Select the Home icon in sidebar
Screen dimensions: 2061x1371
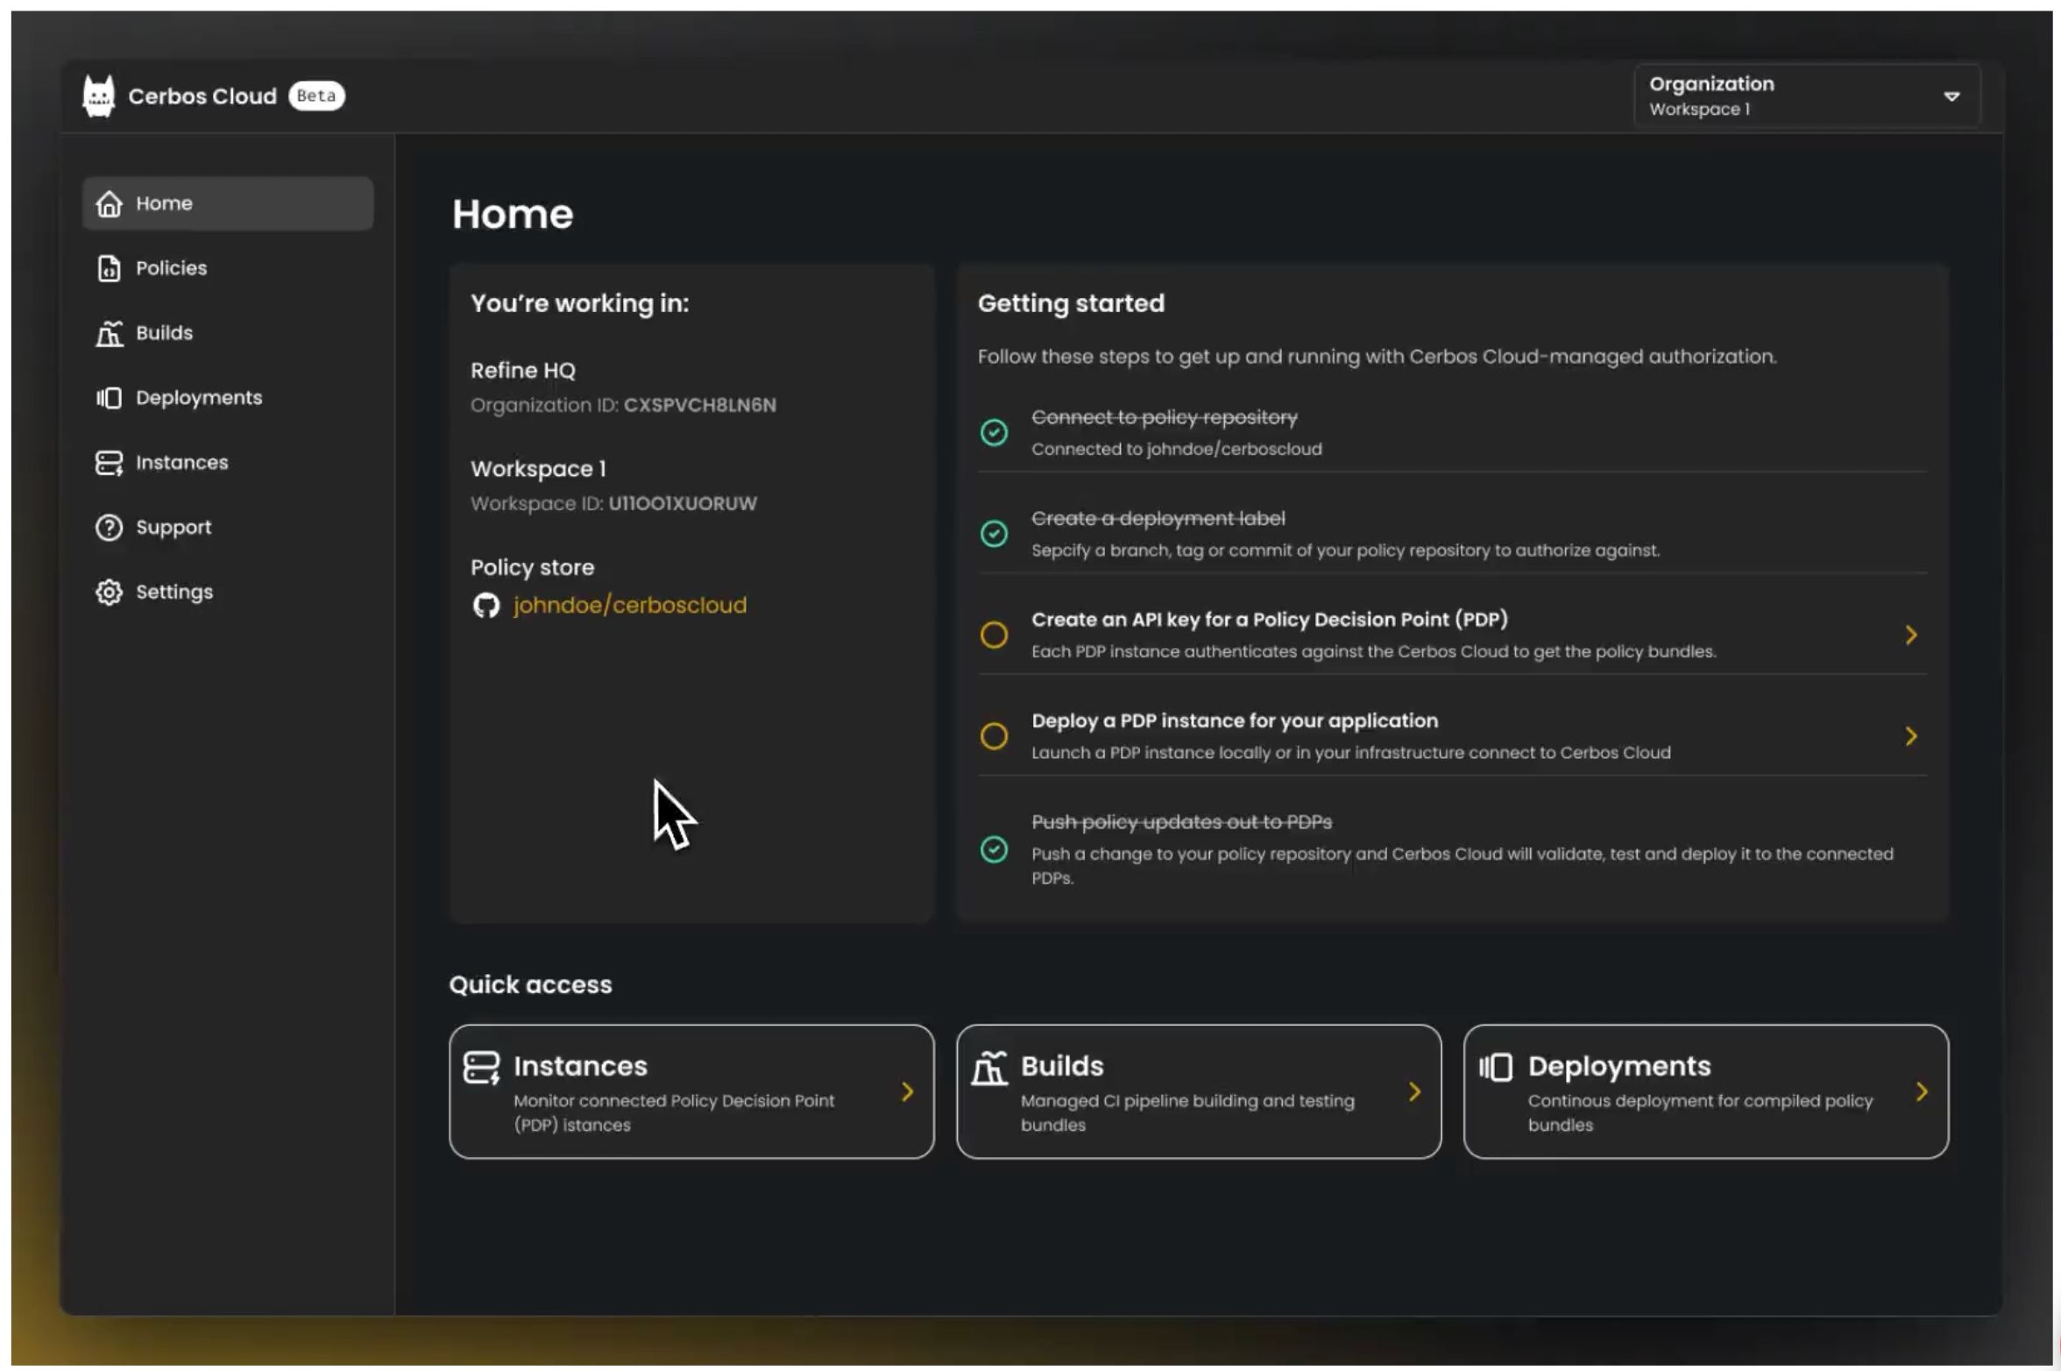coord(109,203)
